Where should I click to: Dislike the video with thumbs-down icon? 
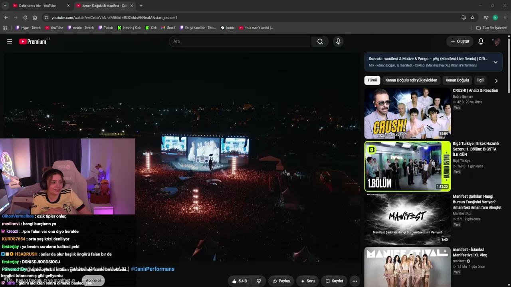pyautogui.click(x=259, y=281)
